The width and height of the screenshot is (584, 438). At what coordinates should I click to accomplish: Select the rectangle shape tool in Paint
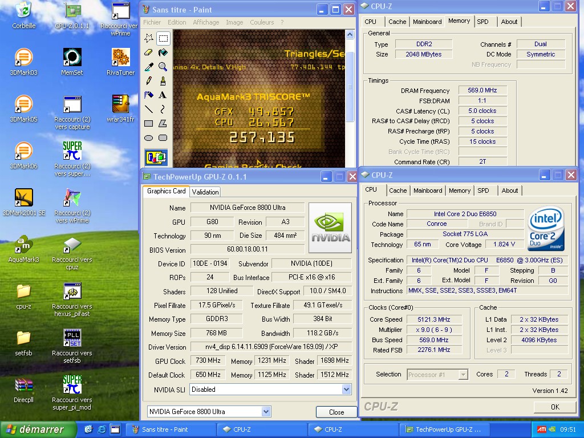tap(149, 123)
